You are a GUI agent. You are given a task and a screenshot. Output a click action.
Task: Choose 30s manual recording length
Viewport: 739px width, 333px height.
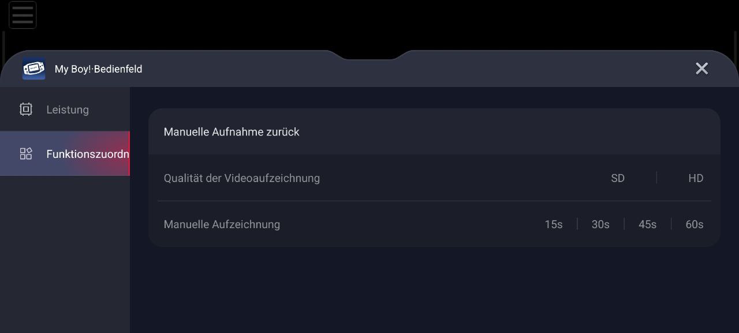pos(600,224)
